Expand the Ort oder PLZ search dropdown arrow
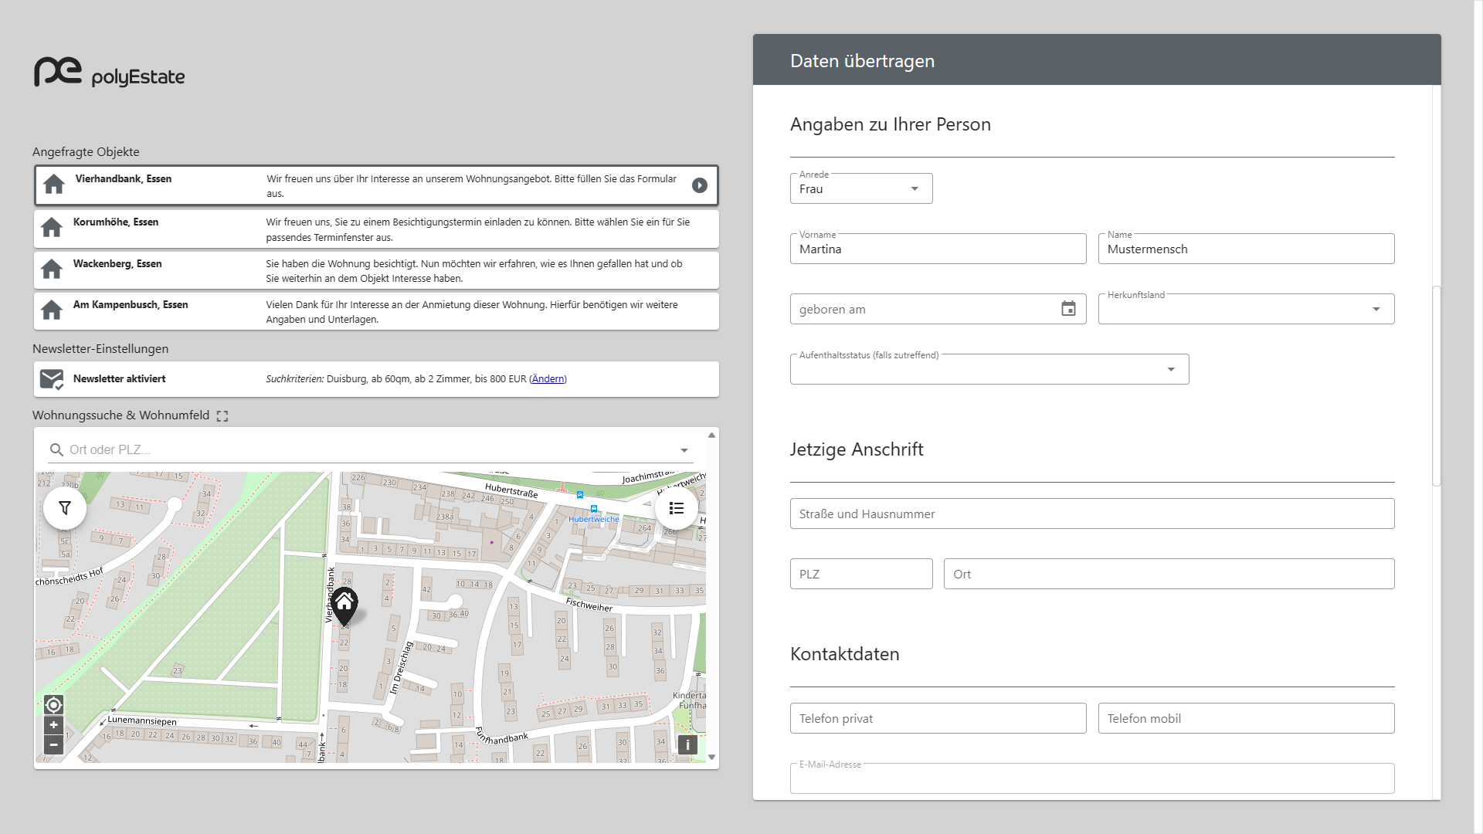This screenshot has width=1483, height=834. (x=684, y=450)
